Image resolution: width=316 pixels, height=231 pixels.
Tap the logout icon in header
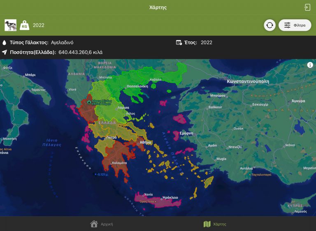pos(307,7)
